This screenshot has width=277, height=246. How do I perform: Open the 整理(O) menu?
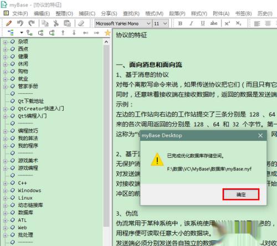pos(64,13)
